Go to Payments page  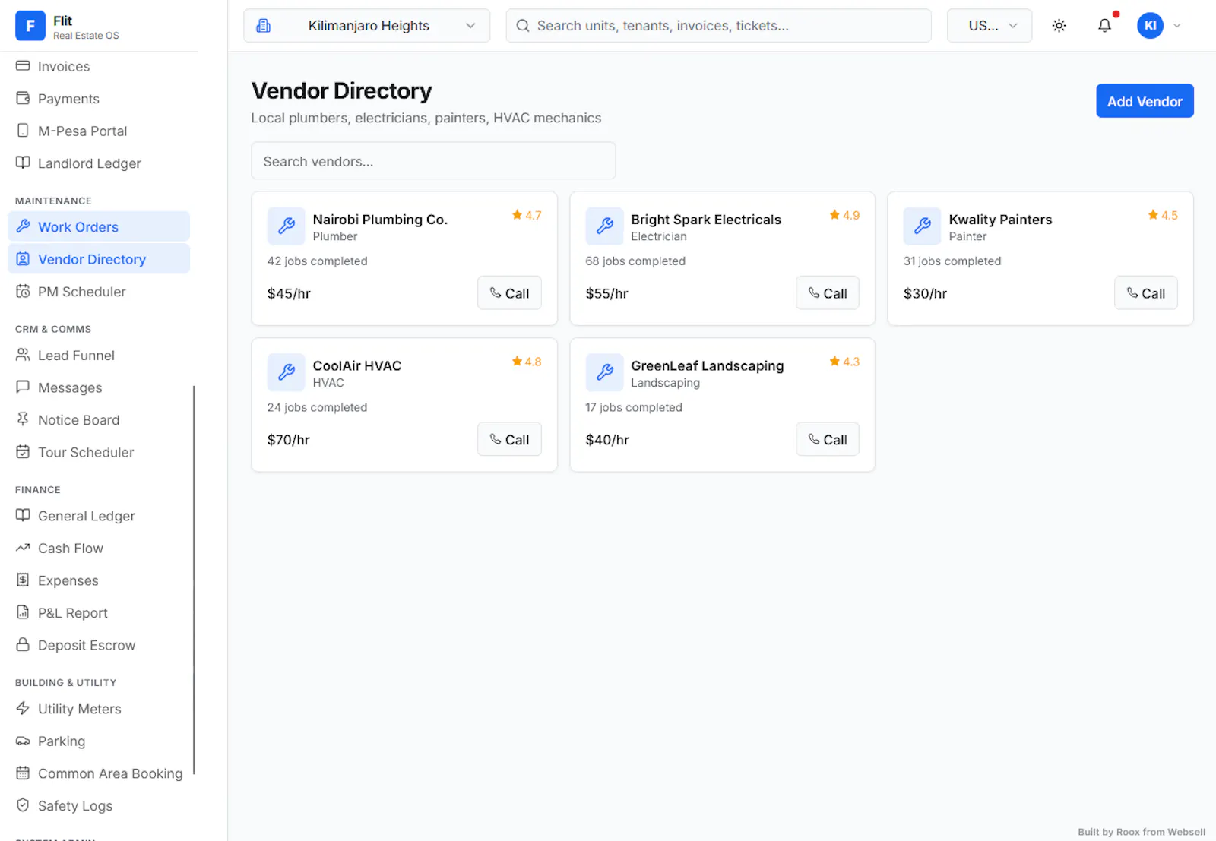99,99
